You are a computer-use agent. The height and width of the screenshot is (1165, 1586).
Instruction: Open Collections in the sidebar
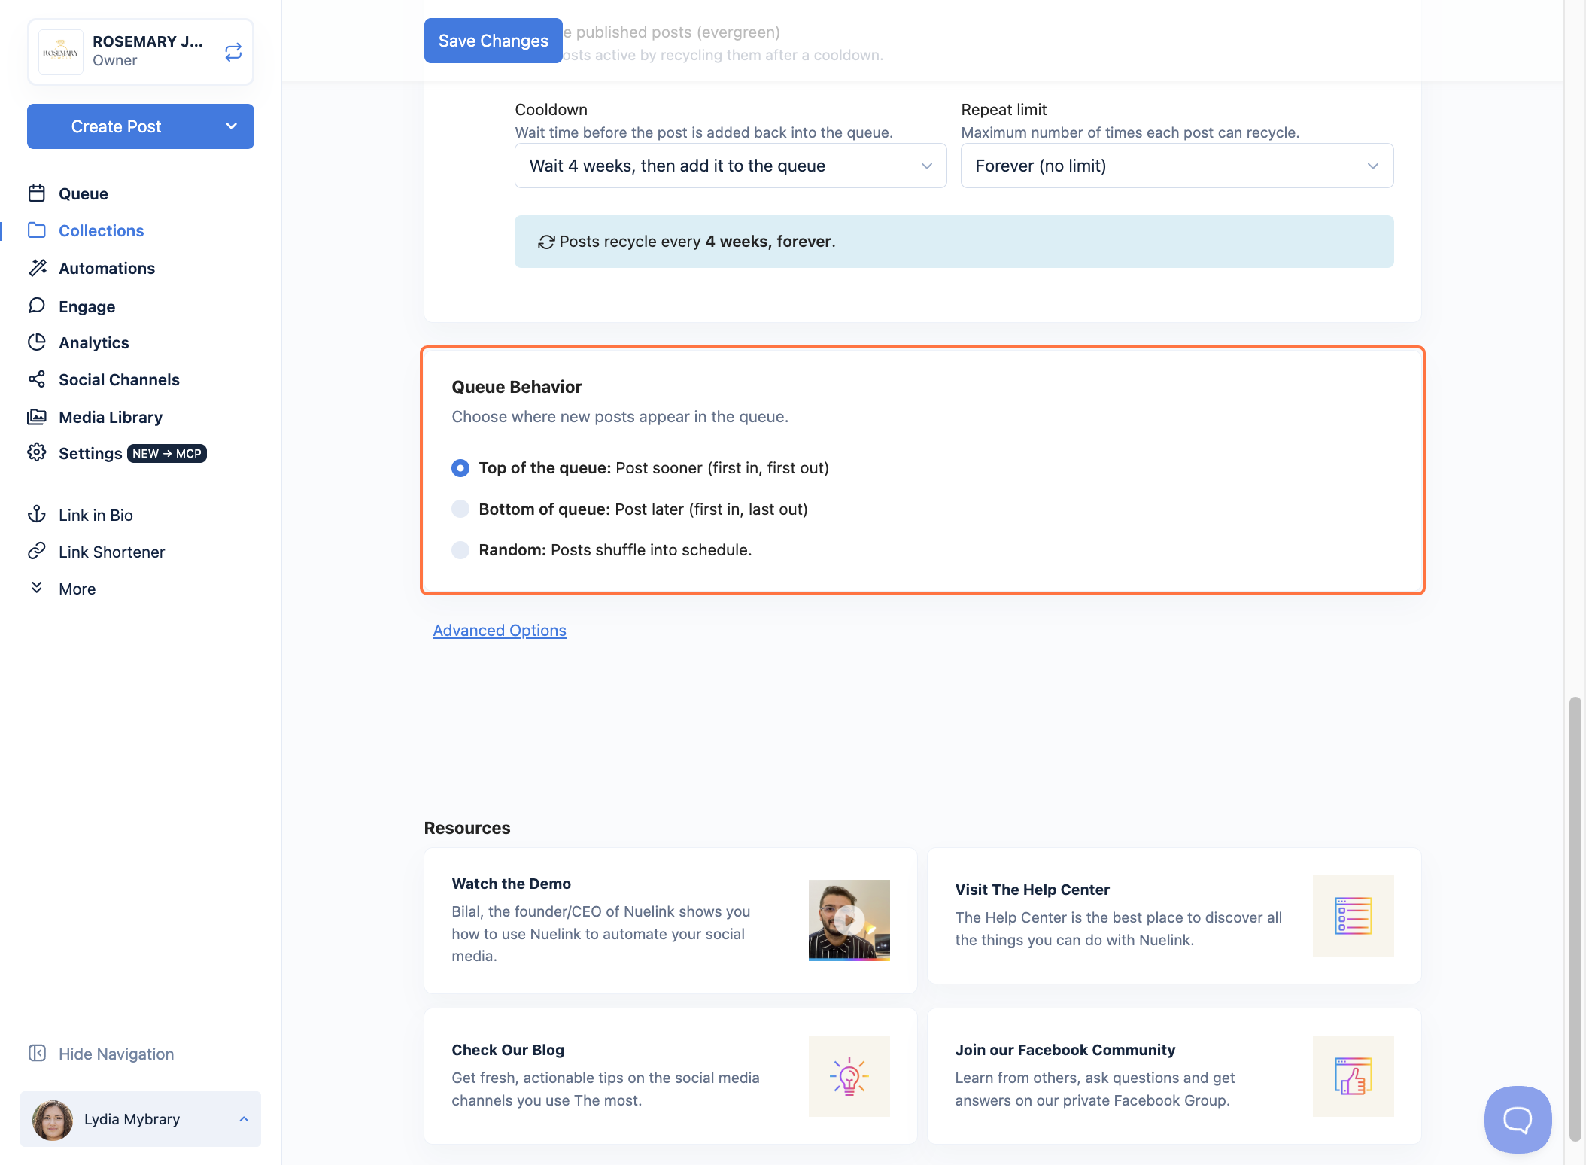[101, 231]
